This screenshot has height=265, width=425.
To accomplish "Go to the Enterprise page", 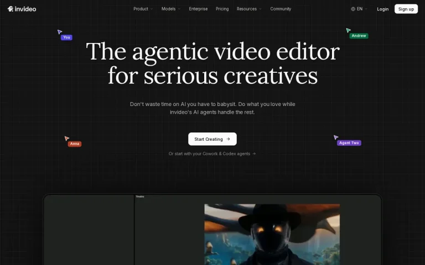I will [x=198, y=9].
